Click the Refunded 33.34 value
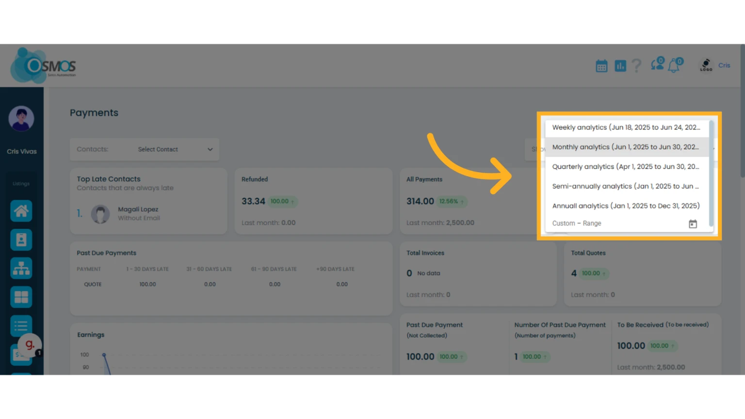745x419 pixels. pos(253,201)
